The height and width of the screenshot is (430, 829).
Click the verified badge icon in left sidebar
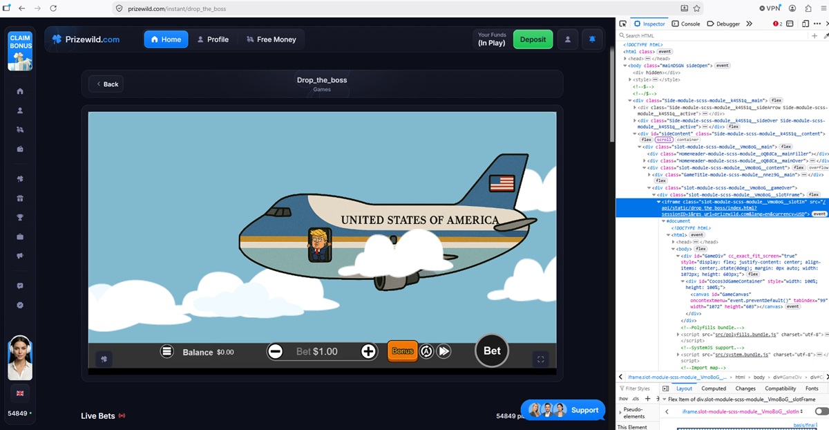pos(20,305)
